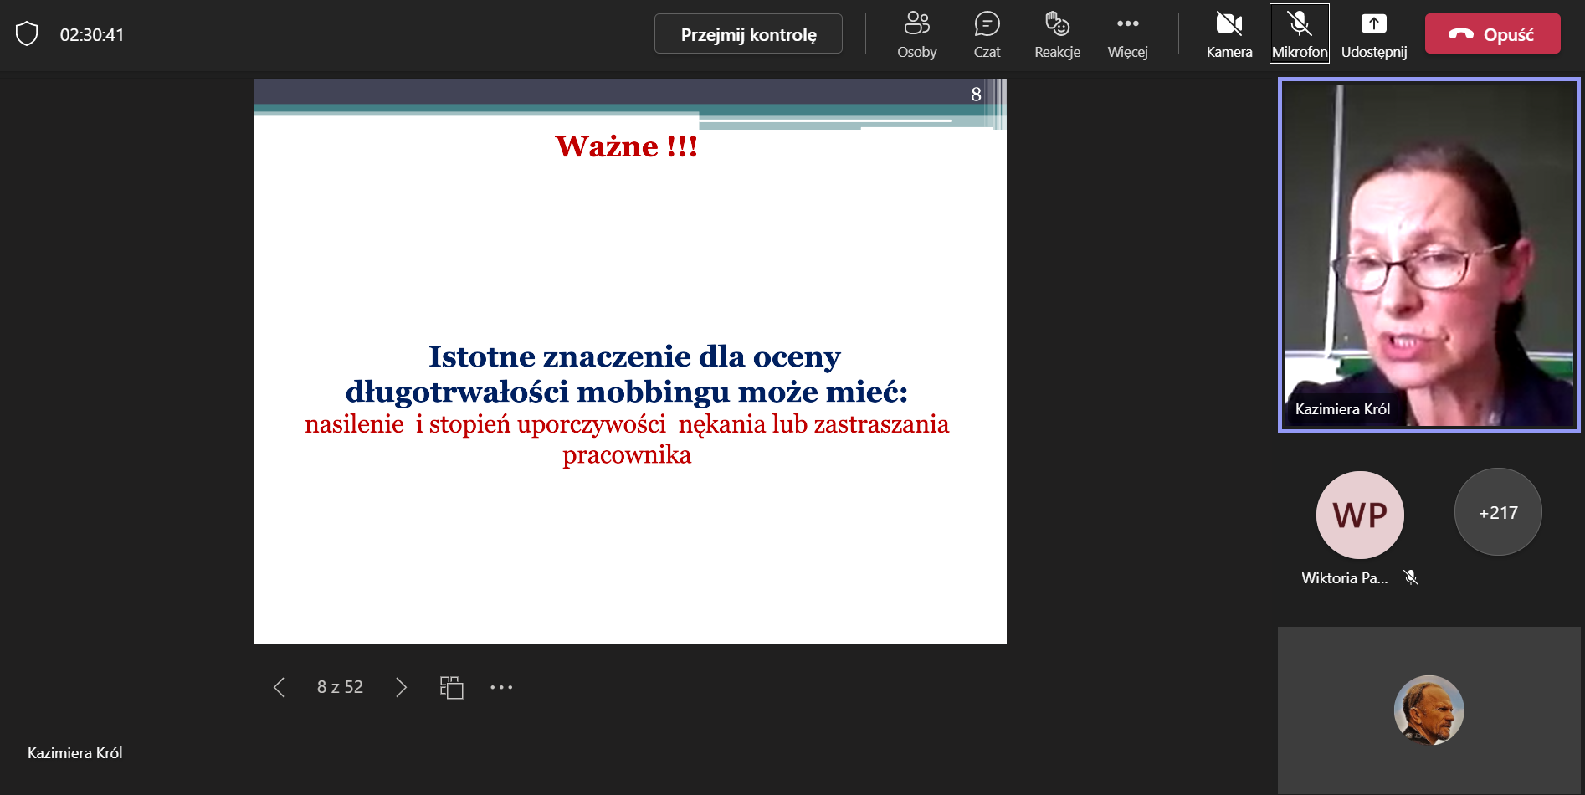Toggle your microphone mute state

coord(1299,33)
